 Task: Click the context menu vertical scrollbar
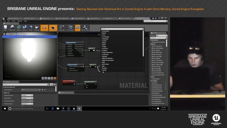pyautogui.click(x=143, y=43)
